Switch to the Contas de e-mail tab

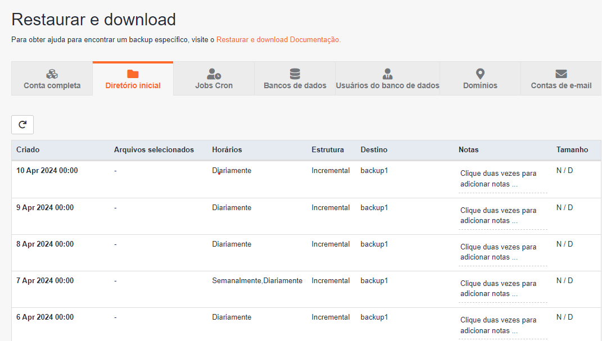pos(562,79)
